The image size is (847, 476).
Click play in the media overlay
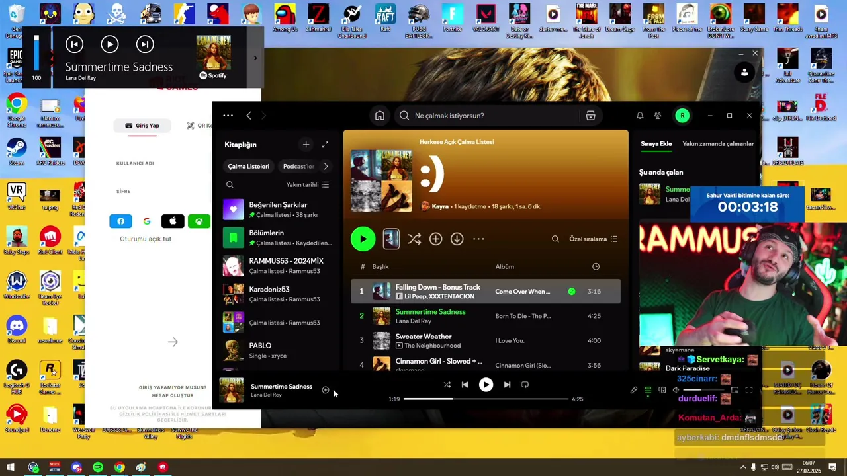tap(109, 44)
